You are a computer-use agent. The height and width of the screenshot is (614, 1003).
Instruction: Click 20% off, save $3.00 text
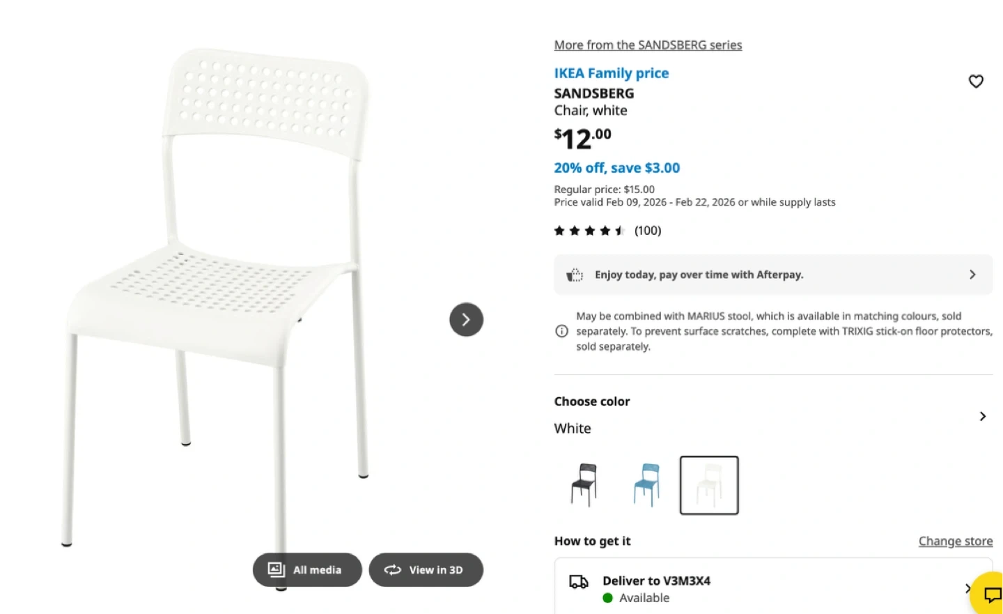click(617, 168)
